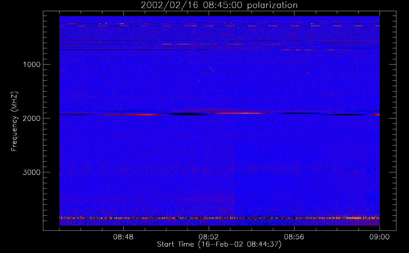Image resolution: width=409 pixels, height=253 pixels.
Task: Click the 1000 frequency tick label
Action: click(32, 65)
